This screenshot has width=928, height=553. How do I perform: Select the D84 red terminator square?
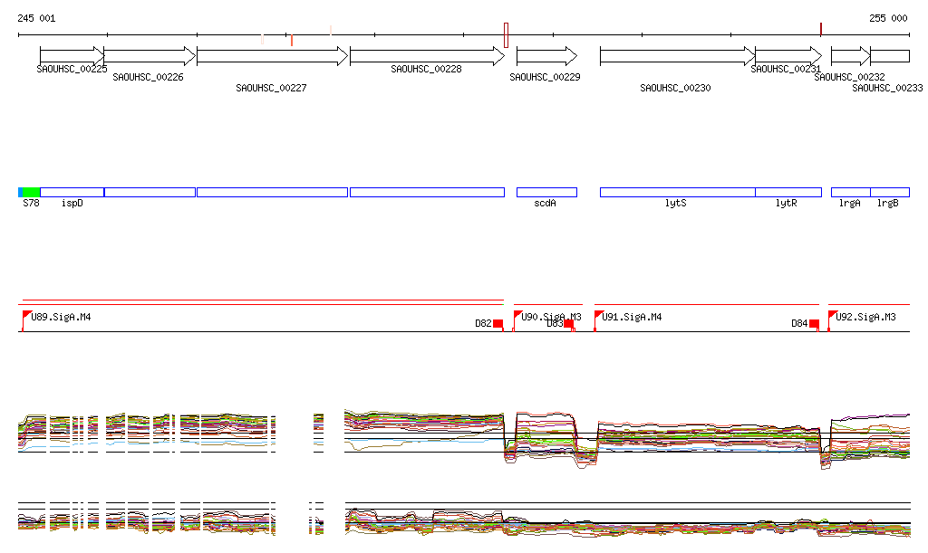815,323
